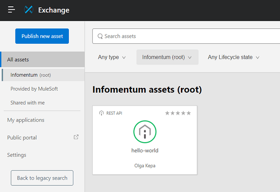Show Shared with me assets
Image resolution: width=280 pixels, height=192 pixels.
[x=27, y=103]
